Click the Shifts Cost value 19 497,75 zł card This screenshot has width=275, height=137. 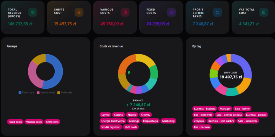[65, 24]
